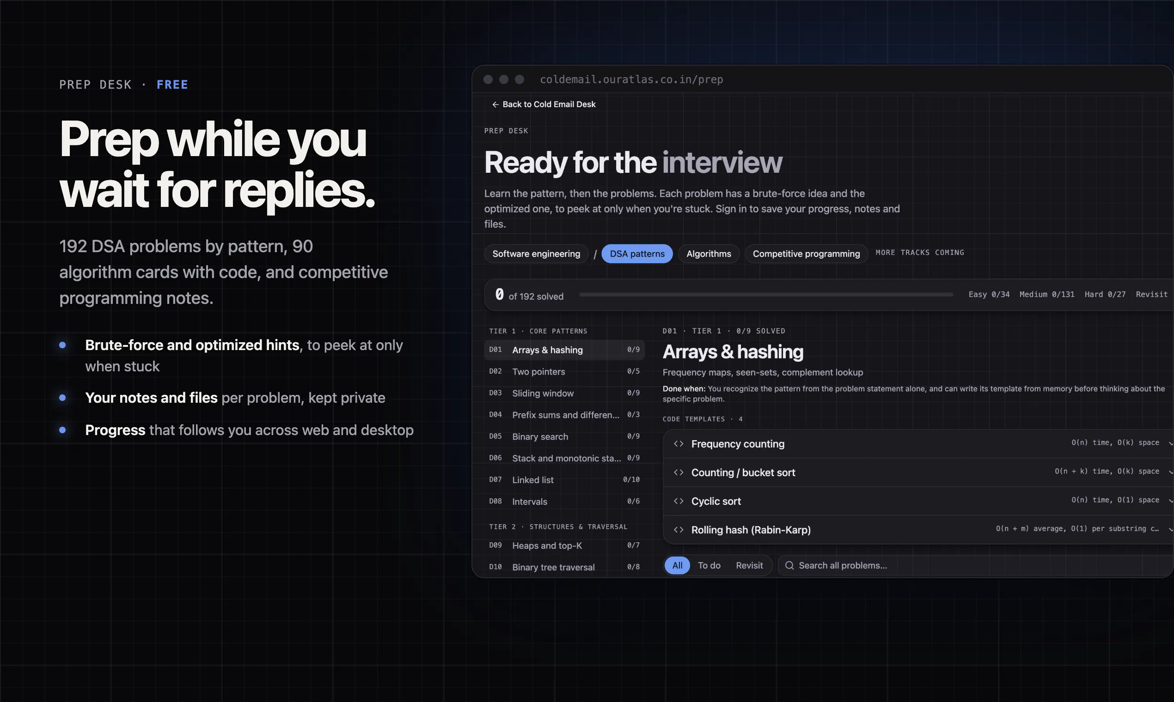Select the Software engineering track pill

pos(536,254)
